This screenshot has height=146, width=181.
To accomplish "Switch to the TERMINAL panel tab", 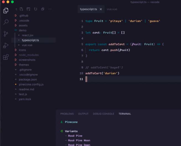I will 125,114.
